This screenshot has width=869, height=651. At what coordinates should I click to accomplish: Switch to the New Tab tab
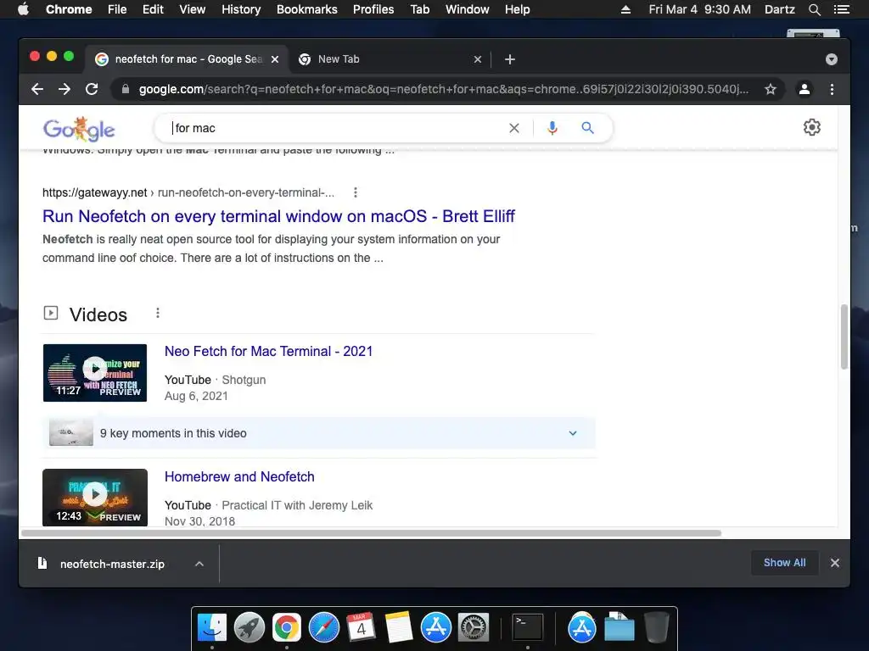pyautogui.click(x=383, y=59)
